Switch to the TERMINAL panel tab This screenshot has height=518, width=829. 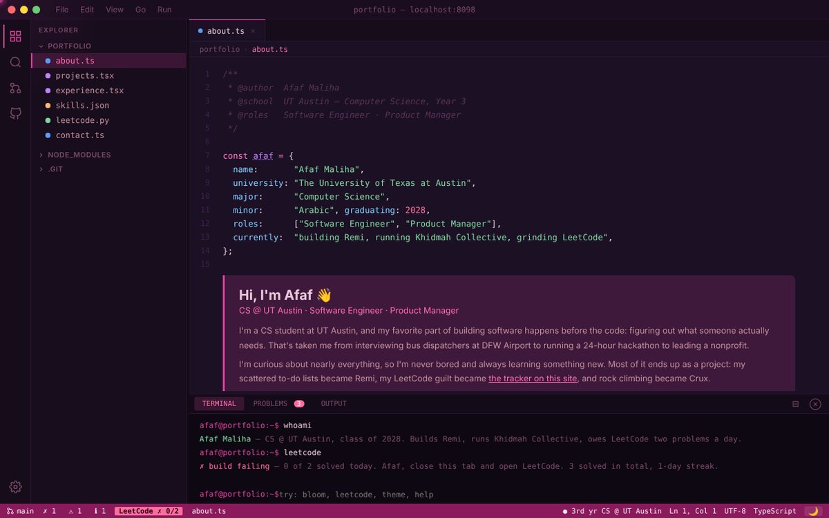(219, 404)
